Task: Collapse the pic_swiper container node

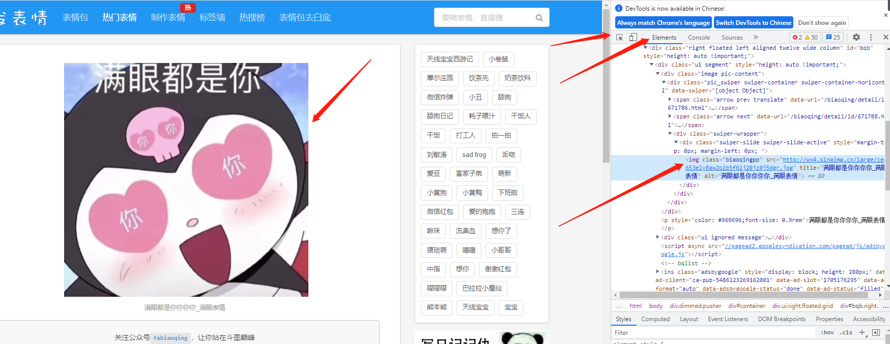Action: (x=664, y=82)
